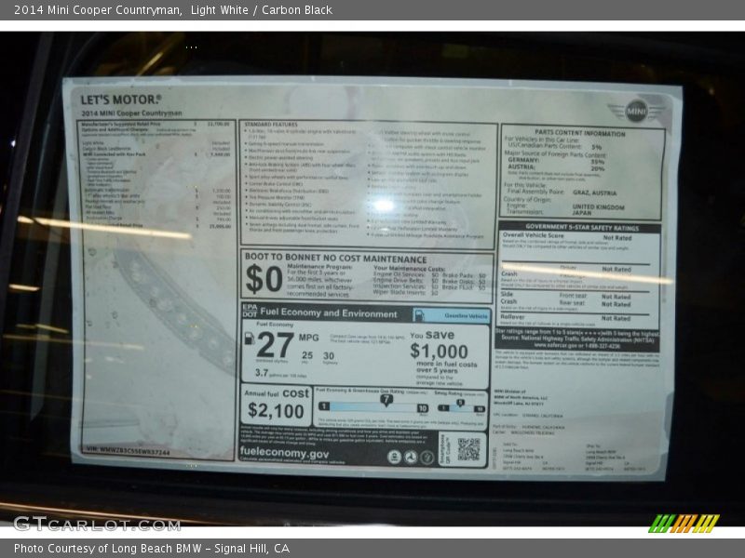Click the "PARTS CONTENT INFORMATION" heading
The image size is (745, 558).
(x=579, y=133)
